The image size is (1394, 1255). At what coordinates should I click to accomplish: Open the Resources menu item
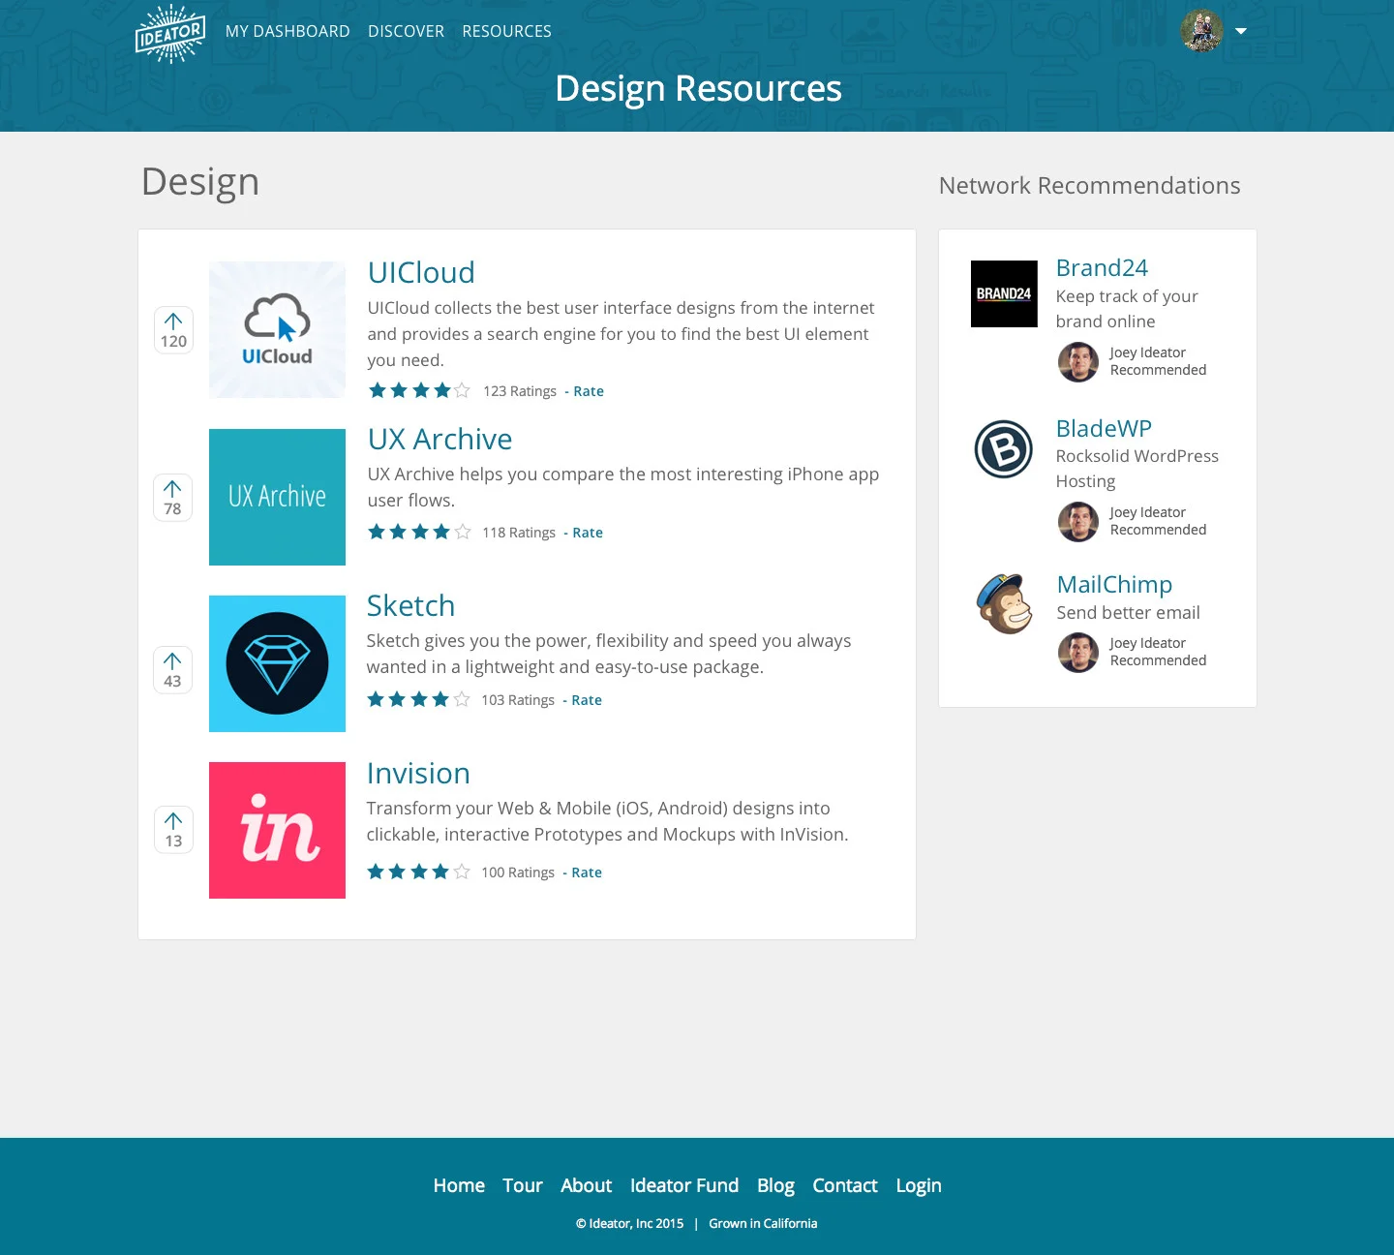pyautogui.click(x=506, y=31)
